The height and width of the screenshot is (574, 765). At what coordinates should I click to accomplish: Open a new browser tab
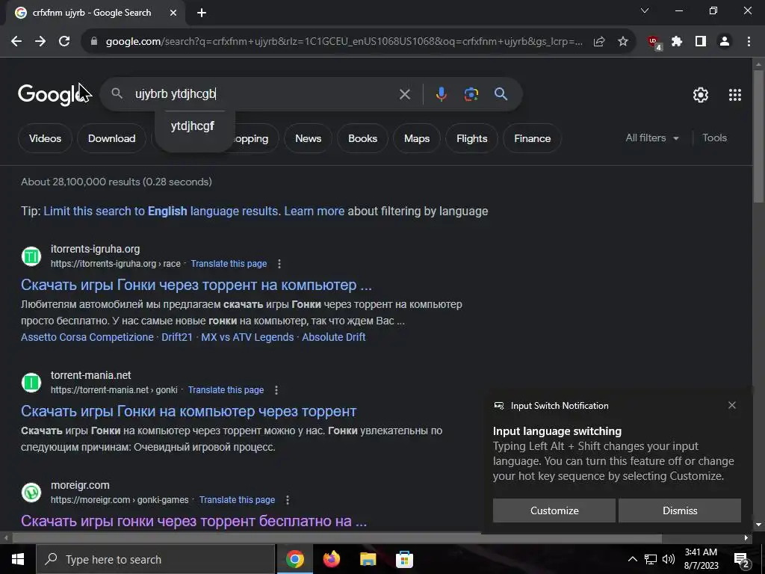[202, 13]
